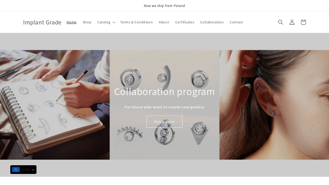Click the Now we ship from Poland banner
This screenshot has height=185, width=329.
[164, 6]
